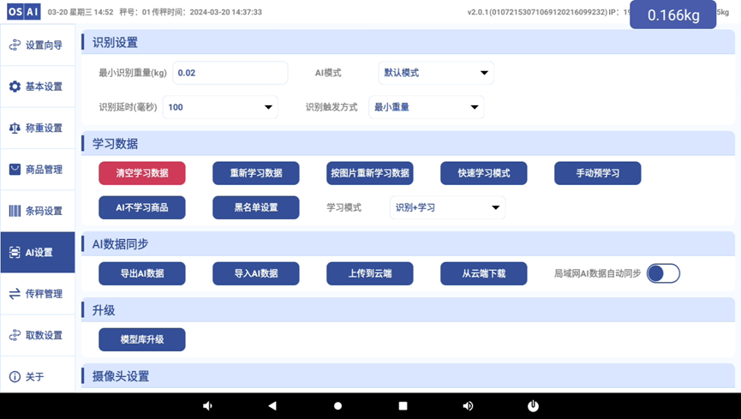
Task: Click the 0.166kg weight display
Action: coord(672,15)
